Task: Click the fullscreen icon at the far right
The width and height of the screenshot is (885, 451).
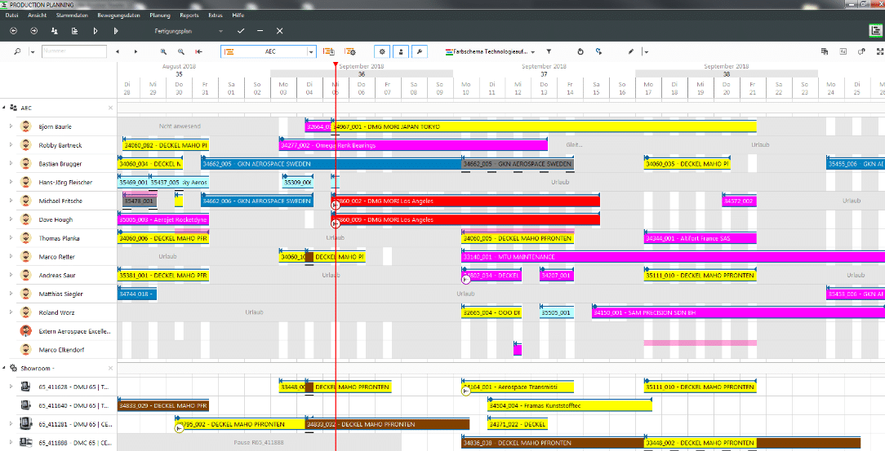Action: pos(880,51)
